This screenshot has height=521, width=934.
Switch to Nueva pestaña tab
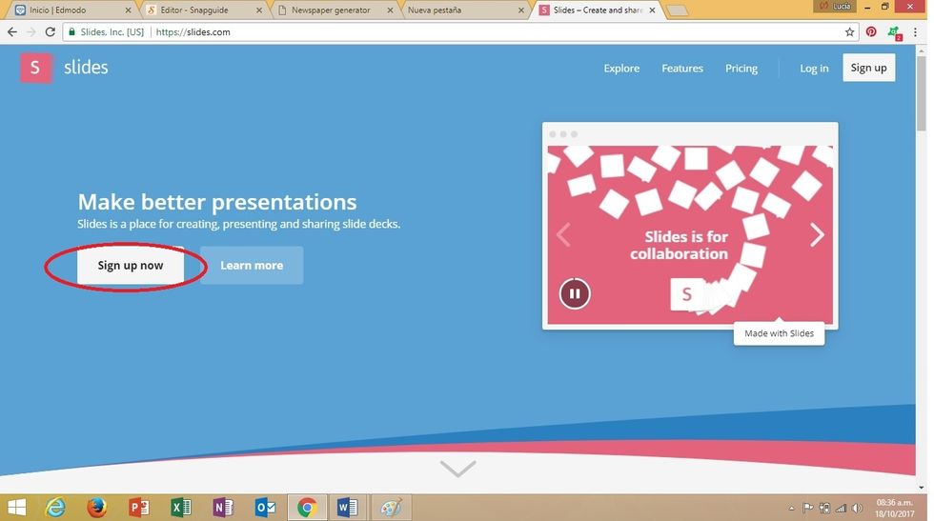(x=465, y=10)
